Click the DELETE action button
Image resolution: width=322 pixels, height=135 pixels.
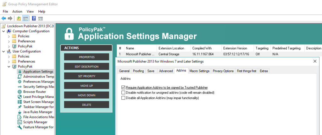[x=86, y=105]
